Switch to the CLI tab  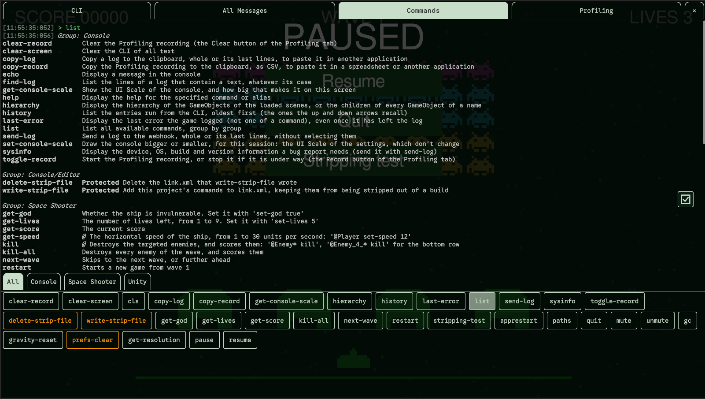point(77,11)
